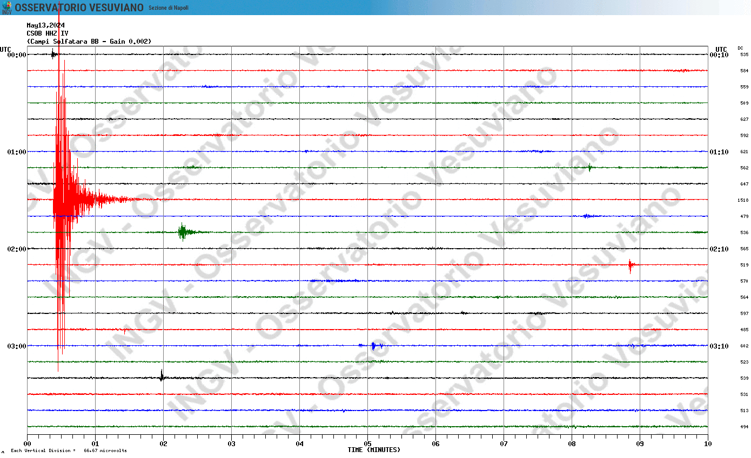Click the DC value 539
The image size is (751, 458).
tap(745, 378)
